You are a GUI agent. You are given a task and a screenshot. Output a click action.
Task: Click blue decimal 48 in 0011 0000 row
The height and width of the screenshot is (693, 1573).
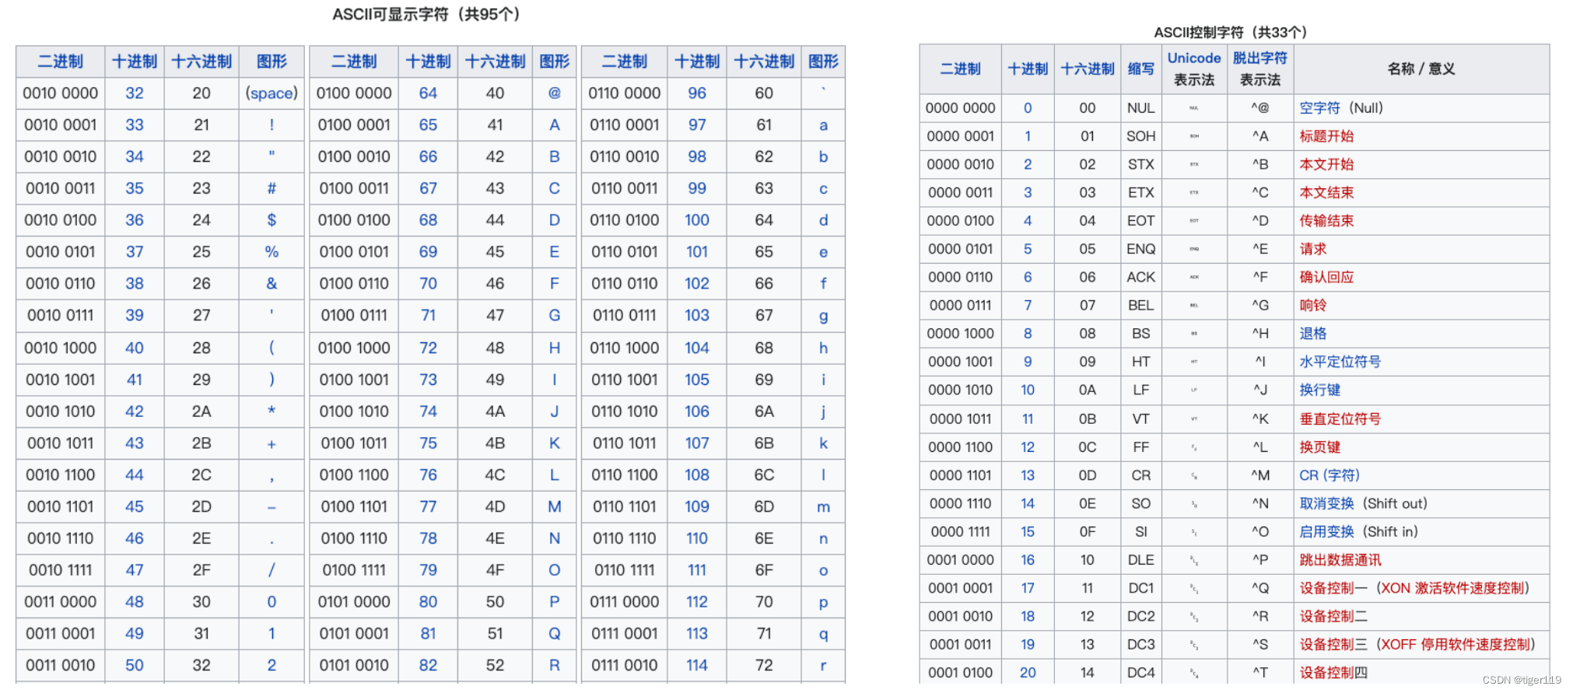click(x=135, y=602)
